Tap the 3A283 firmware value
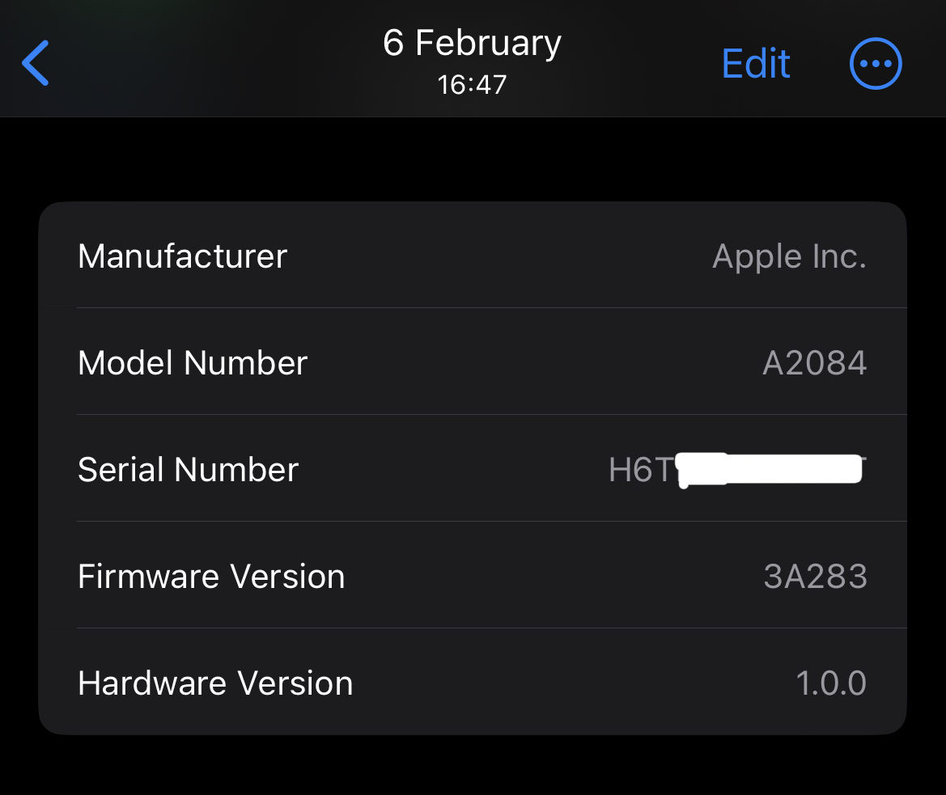The image size is (946, 795). click(815, 577)
